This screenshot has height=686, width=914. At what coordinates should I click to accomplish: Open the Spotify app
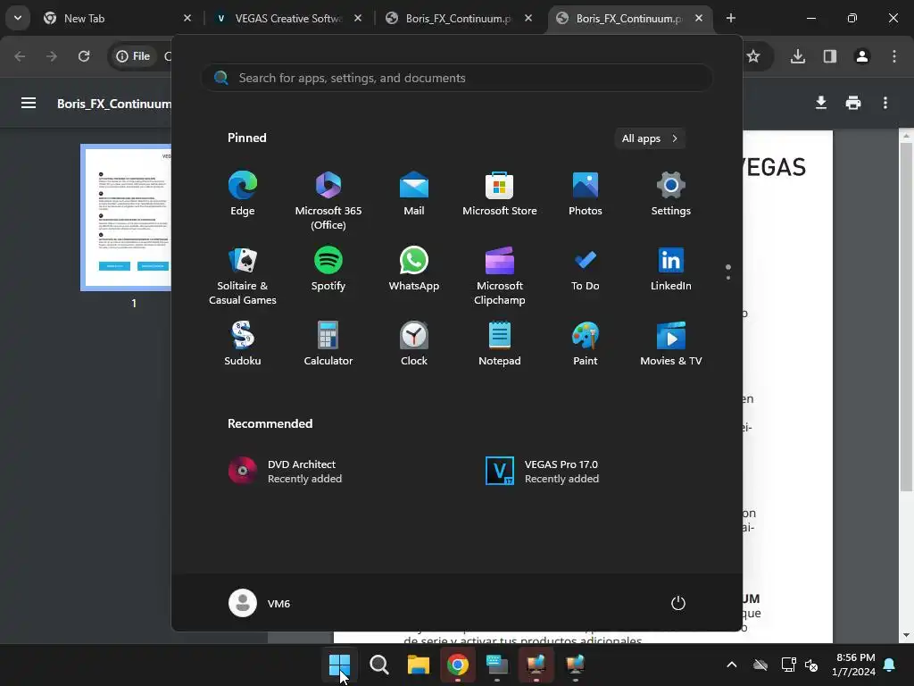pyautogui.click(x=328, y=270)
